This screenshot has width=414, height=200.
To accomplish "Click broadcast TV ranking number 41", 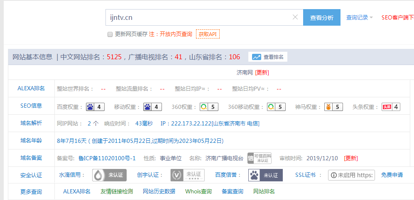I will [x=179, y=57].
